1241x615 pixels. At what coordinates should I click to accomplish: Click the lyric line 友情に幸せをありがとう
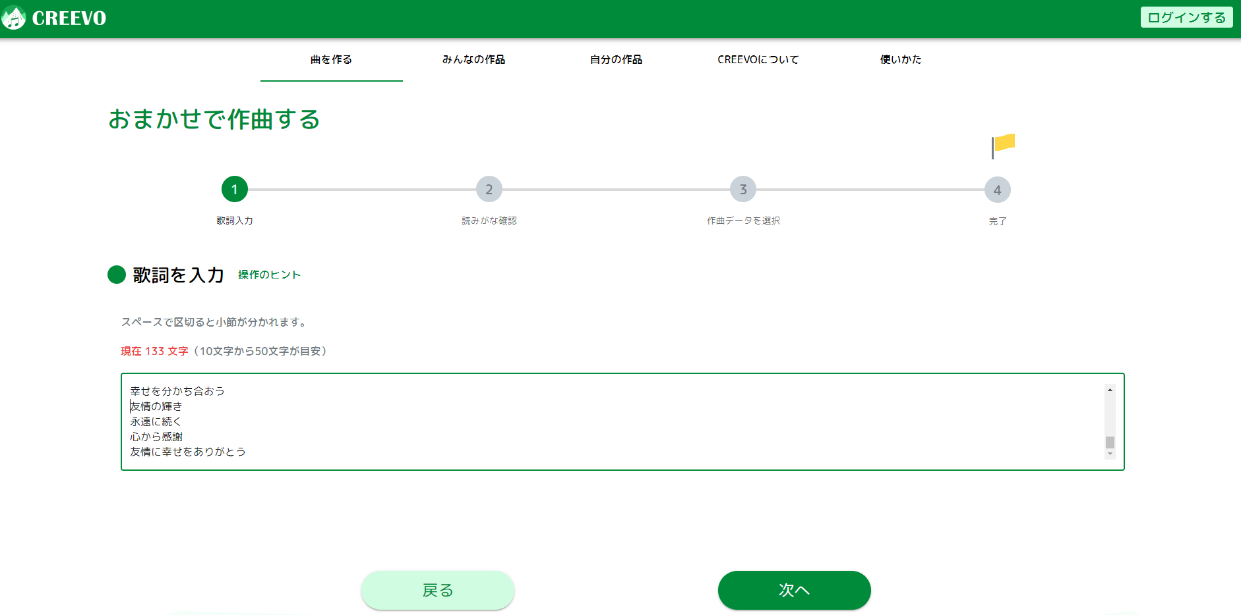[x=188, y=452]
